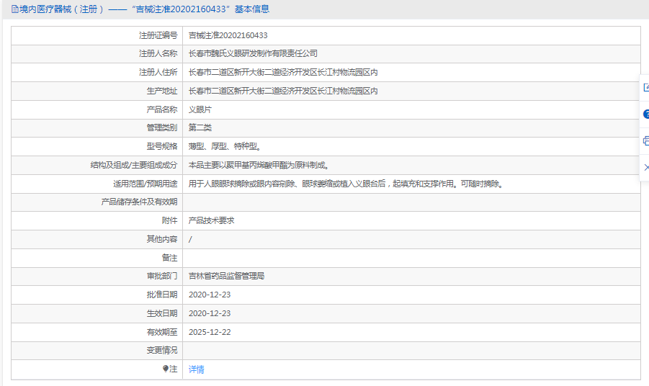649x386 pixels.
Task: Click the 生产地址 address value
Action: tap(283, 91)
